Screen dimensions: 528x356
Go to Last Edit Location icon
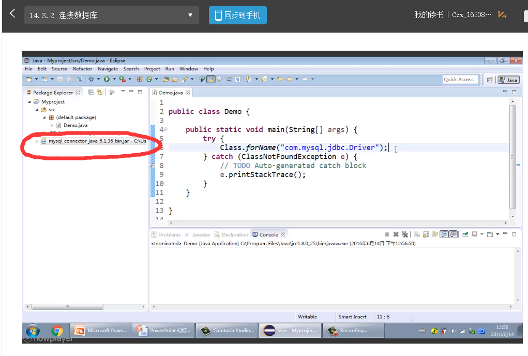[x=280, y=79]
